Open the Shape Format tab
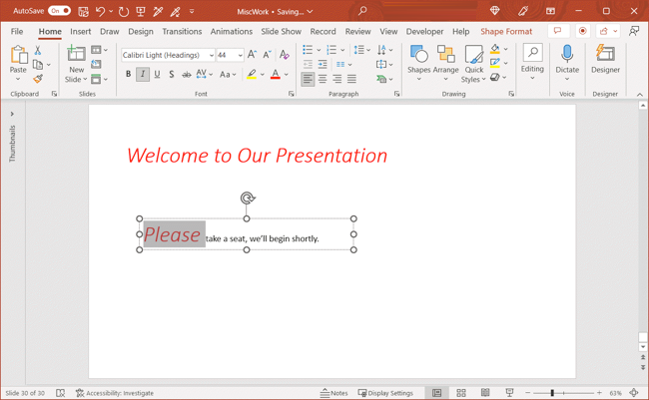 point(505,32)
